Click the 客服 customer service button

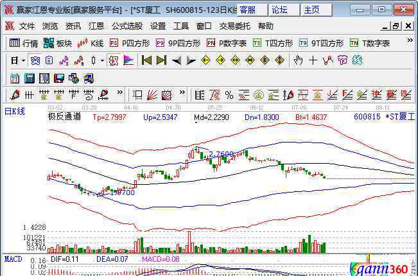pos(252,10)
